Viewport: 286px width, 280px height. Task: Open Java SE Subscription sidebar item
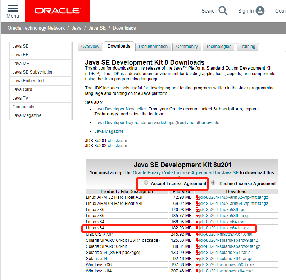point(40,72)
